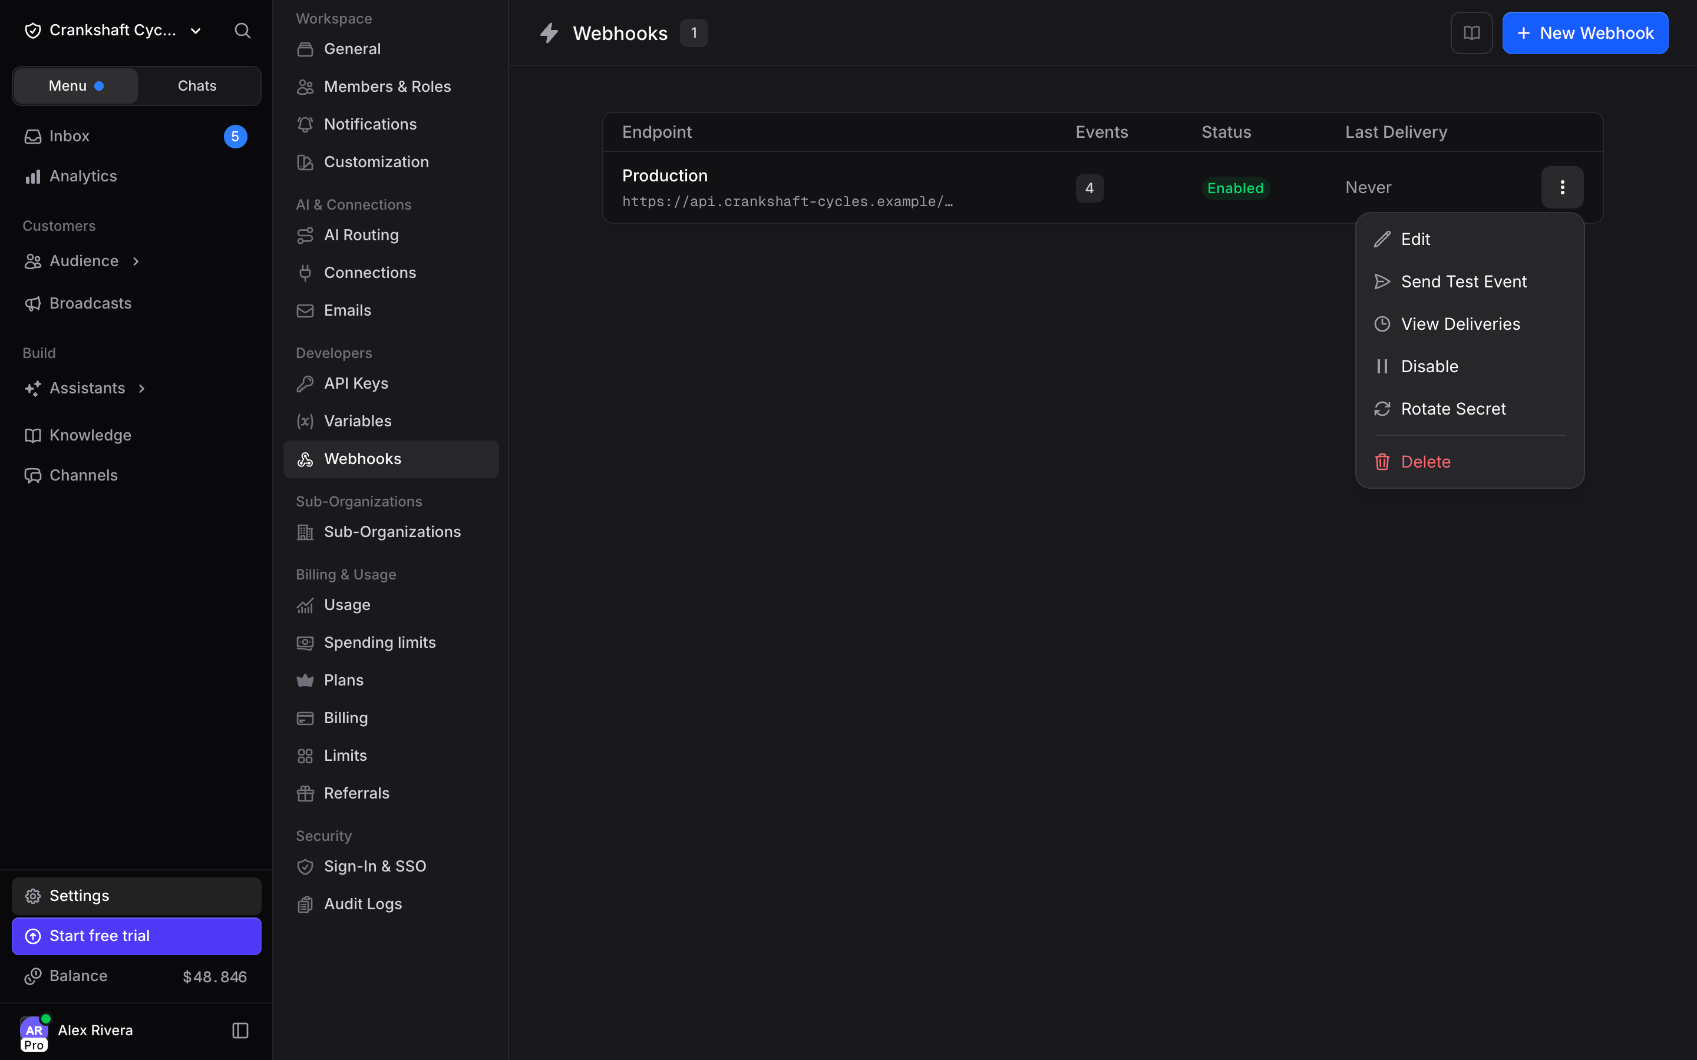The image size is (1697, 1060).
Task: Select View Deliveries menu item
Action: [x=1470, y=324]
